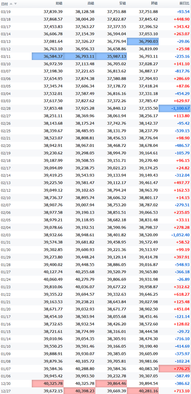191x394 pixels.
Task: Select the highlighted closing value 36,790.03
Action: 143,42
